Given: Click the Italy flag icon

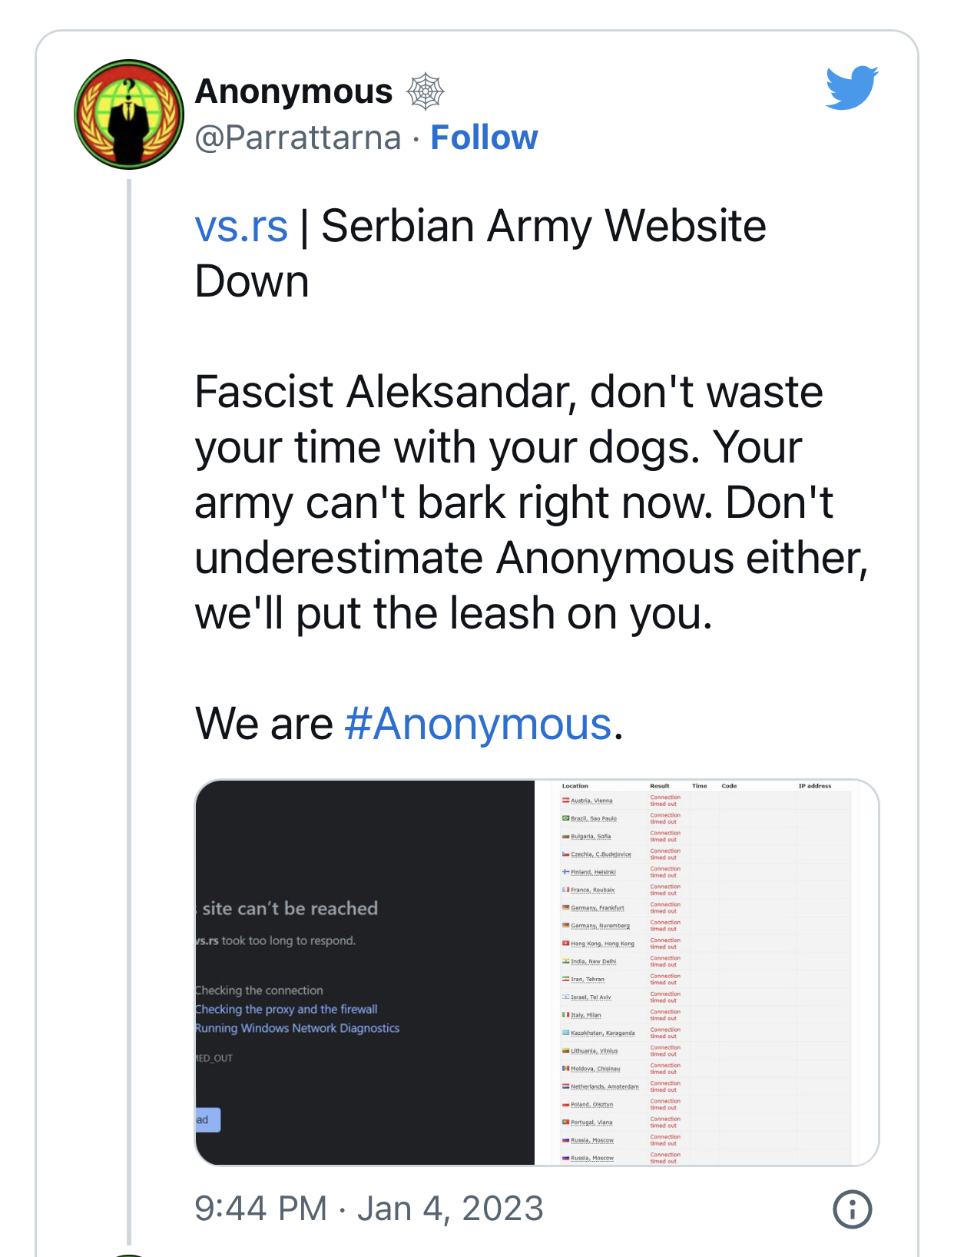Looking at the screenshot, I should click(x=565, y=1015).
